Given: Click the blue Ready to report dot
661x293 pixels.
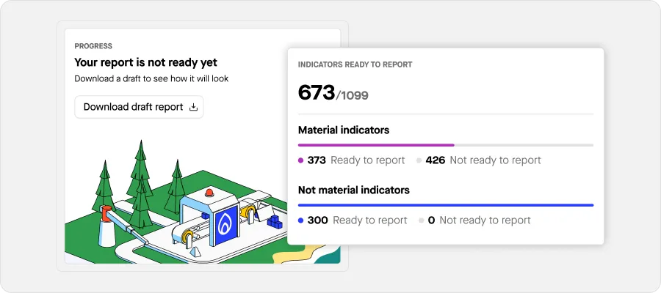Looking at the screenshot, I should [x=300, y=220].
